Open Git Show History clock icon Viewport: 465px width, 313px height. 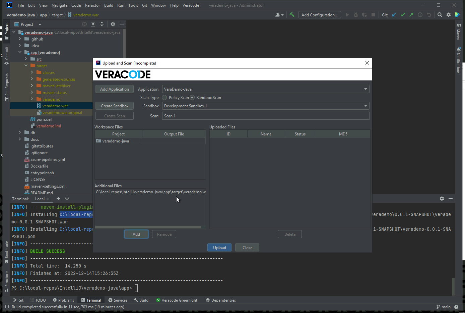pos(420,15)
